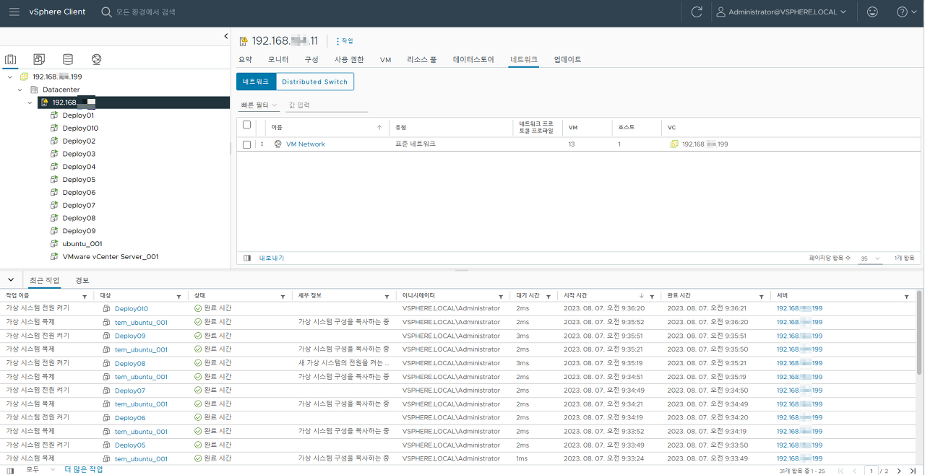Viewport: 925px width, 475px height.
Task: Switch to the 요약 tab
Action: tap(245, 60)
